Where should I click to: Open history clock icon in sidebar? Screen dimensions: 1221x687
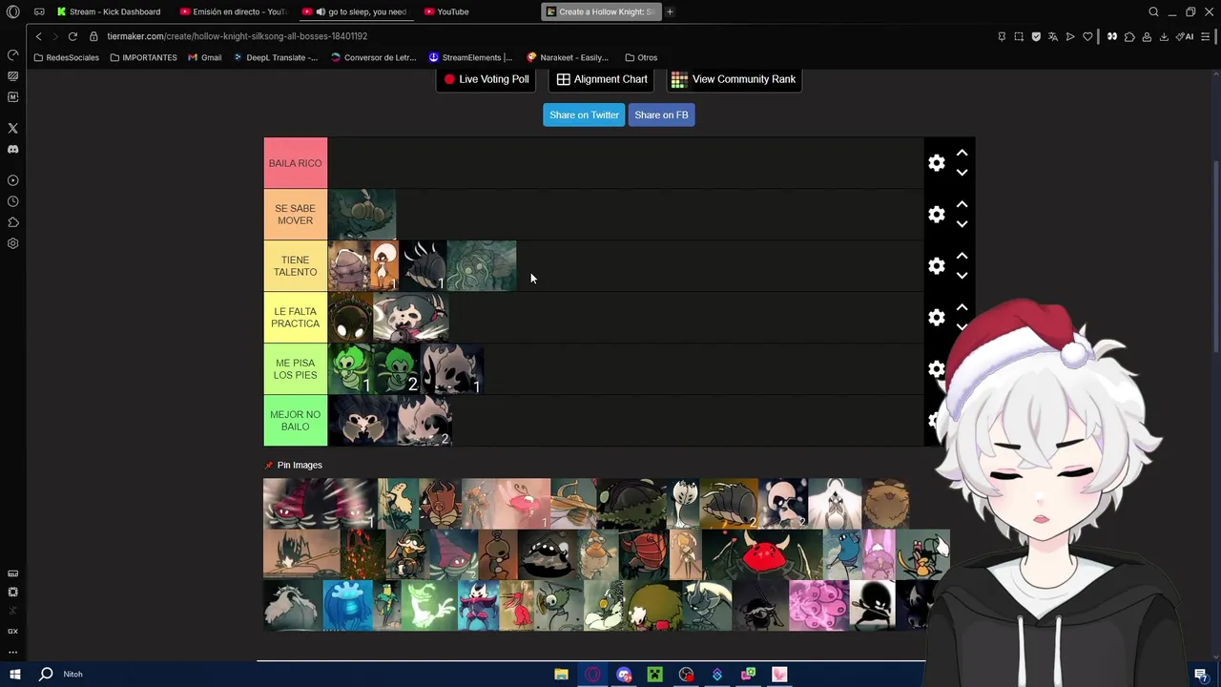[13, 201]
